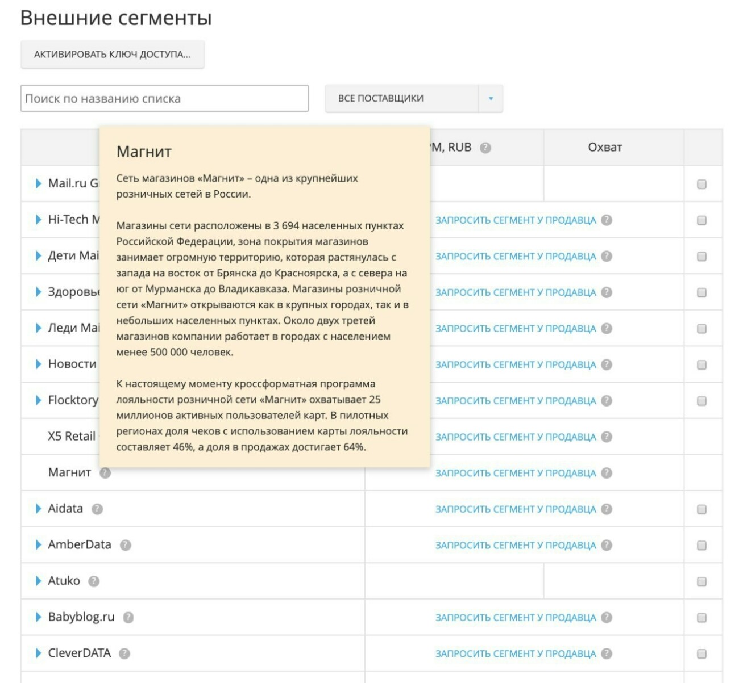Click help icon after Babyblog.ru request link

(607, 617)
